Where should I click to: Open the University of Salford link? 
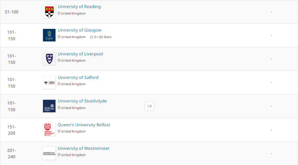pyautogui.click(x=78, y=77)
